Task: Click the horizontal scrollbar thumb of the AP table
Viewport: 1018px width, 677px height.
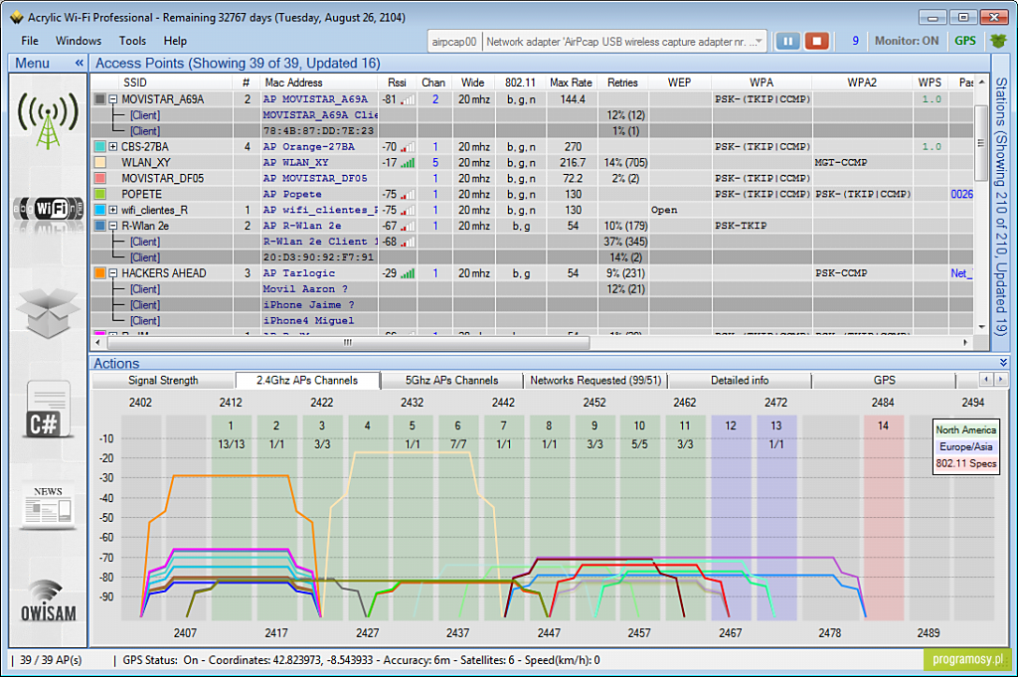Action: point(347,342)
